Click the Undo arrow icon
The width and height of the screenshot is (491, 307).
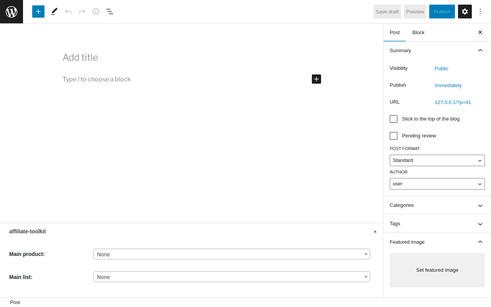pyautogui.click(x=68, y=12)
